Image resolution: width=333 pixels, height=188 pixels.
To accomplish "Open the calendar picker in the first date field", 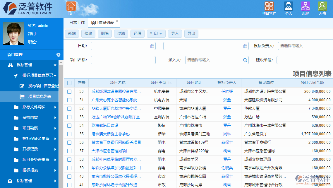I will tap(152, 46).
